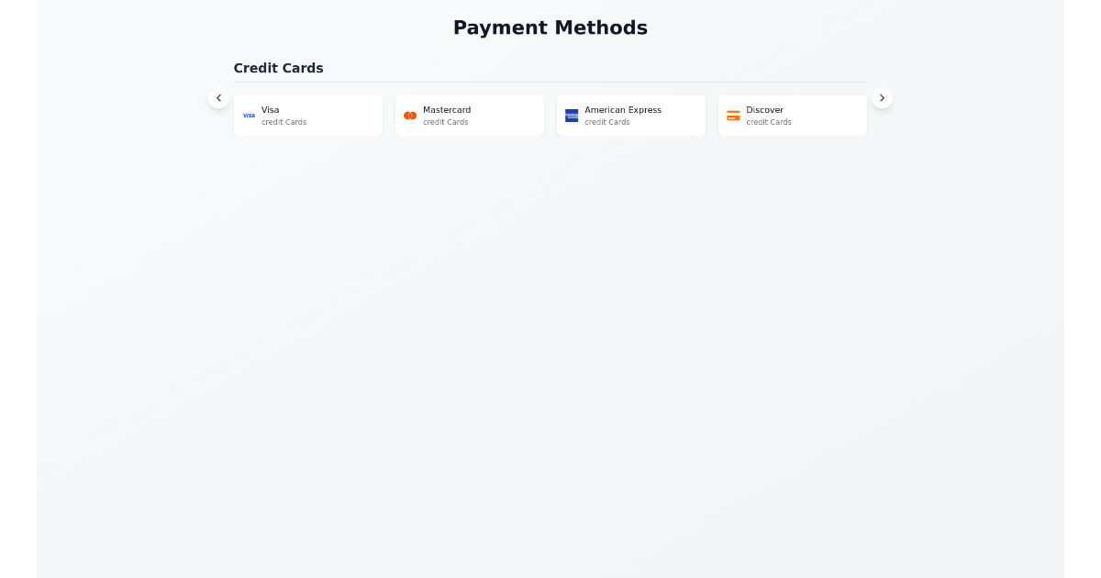
Task: Click "credit Cards" subtitle under Discover
Action: coord(769,122)
